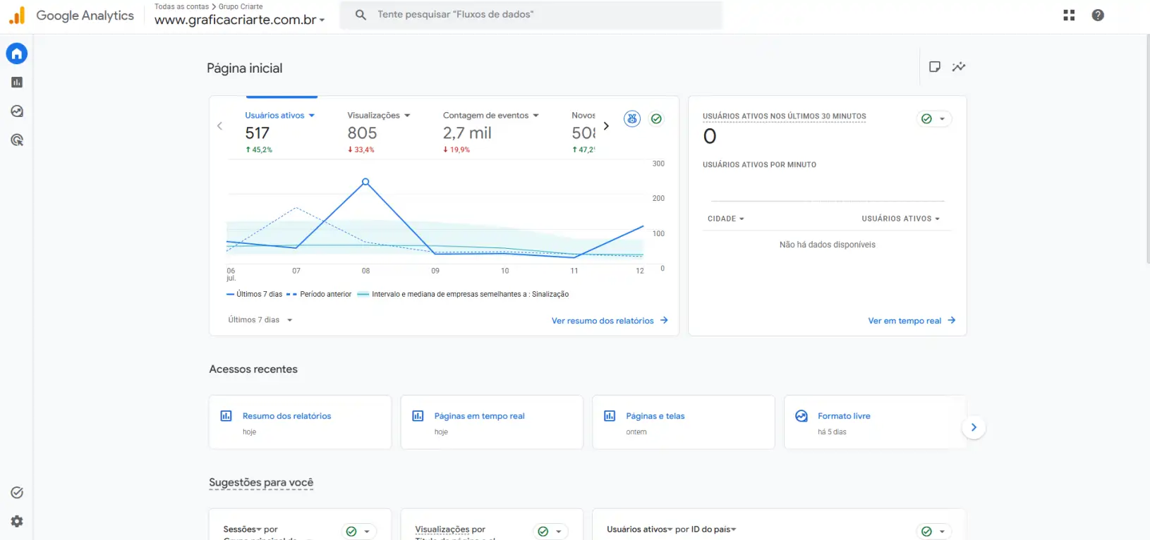Select the peak data point on line chart
This screenshot has width=1150, height=540.
pos(365,182)
